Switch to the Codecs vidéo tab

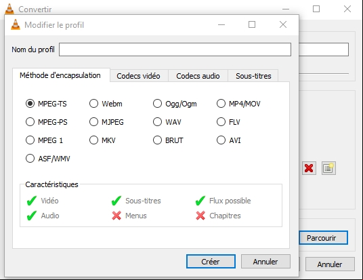tap(138, 76)
